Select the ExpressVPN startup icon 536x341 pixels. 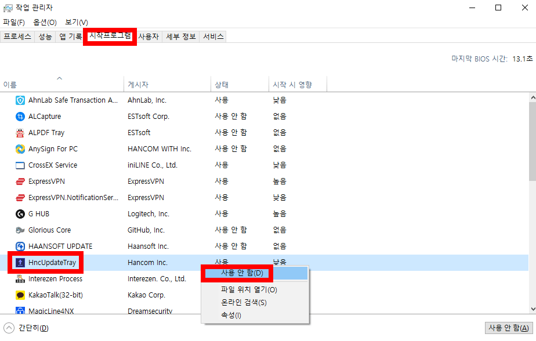click(x=20, y=181)
